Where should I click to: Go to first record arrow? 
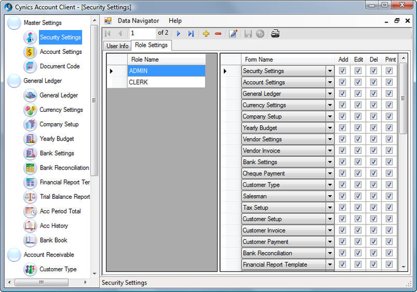point(108,34)
